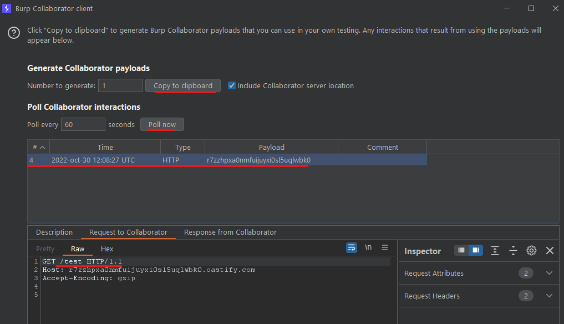The image size is (564, 324).
Task: Open the help question mark icon
Action: coord(14,33)
